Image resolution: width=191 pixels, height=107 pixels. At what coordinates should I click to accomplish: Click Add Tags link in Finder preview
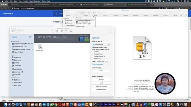pos(137,92)
